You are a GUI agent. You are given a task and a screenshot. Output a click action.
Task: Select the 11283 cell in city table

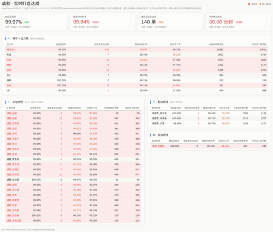(220, 50)
